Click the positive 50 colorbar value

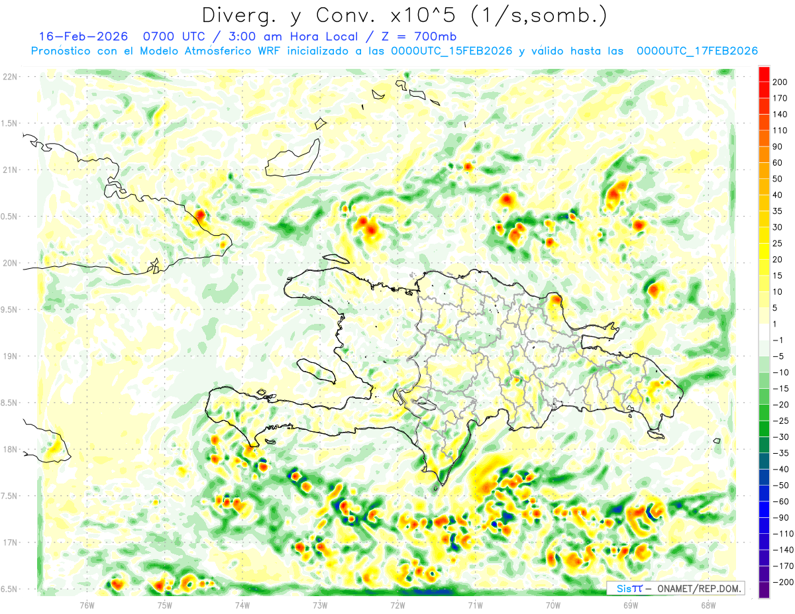[778, 179]
